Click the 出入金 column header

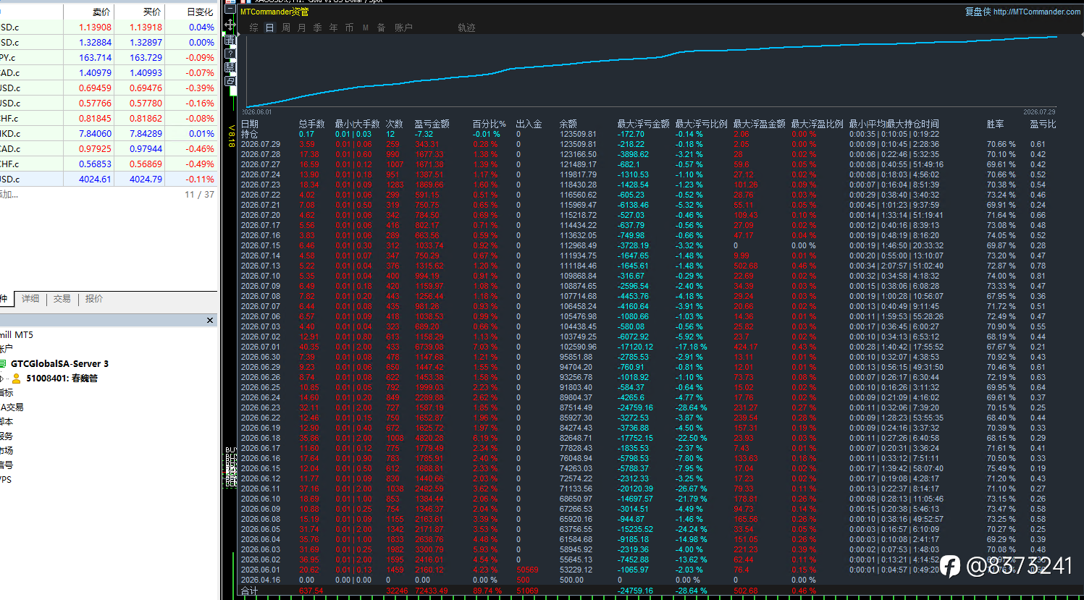click(529, 124)
